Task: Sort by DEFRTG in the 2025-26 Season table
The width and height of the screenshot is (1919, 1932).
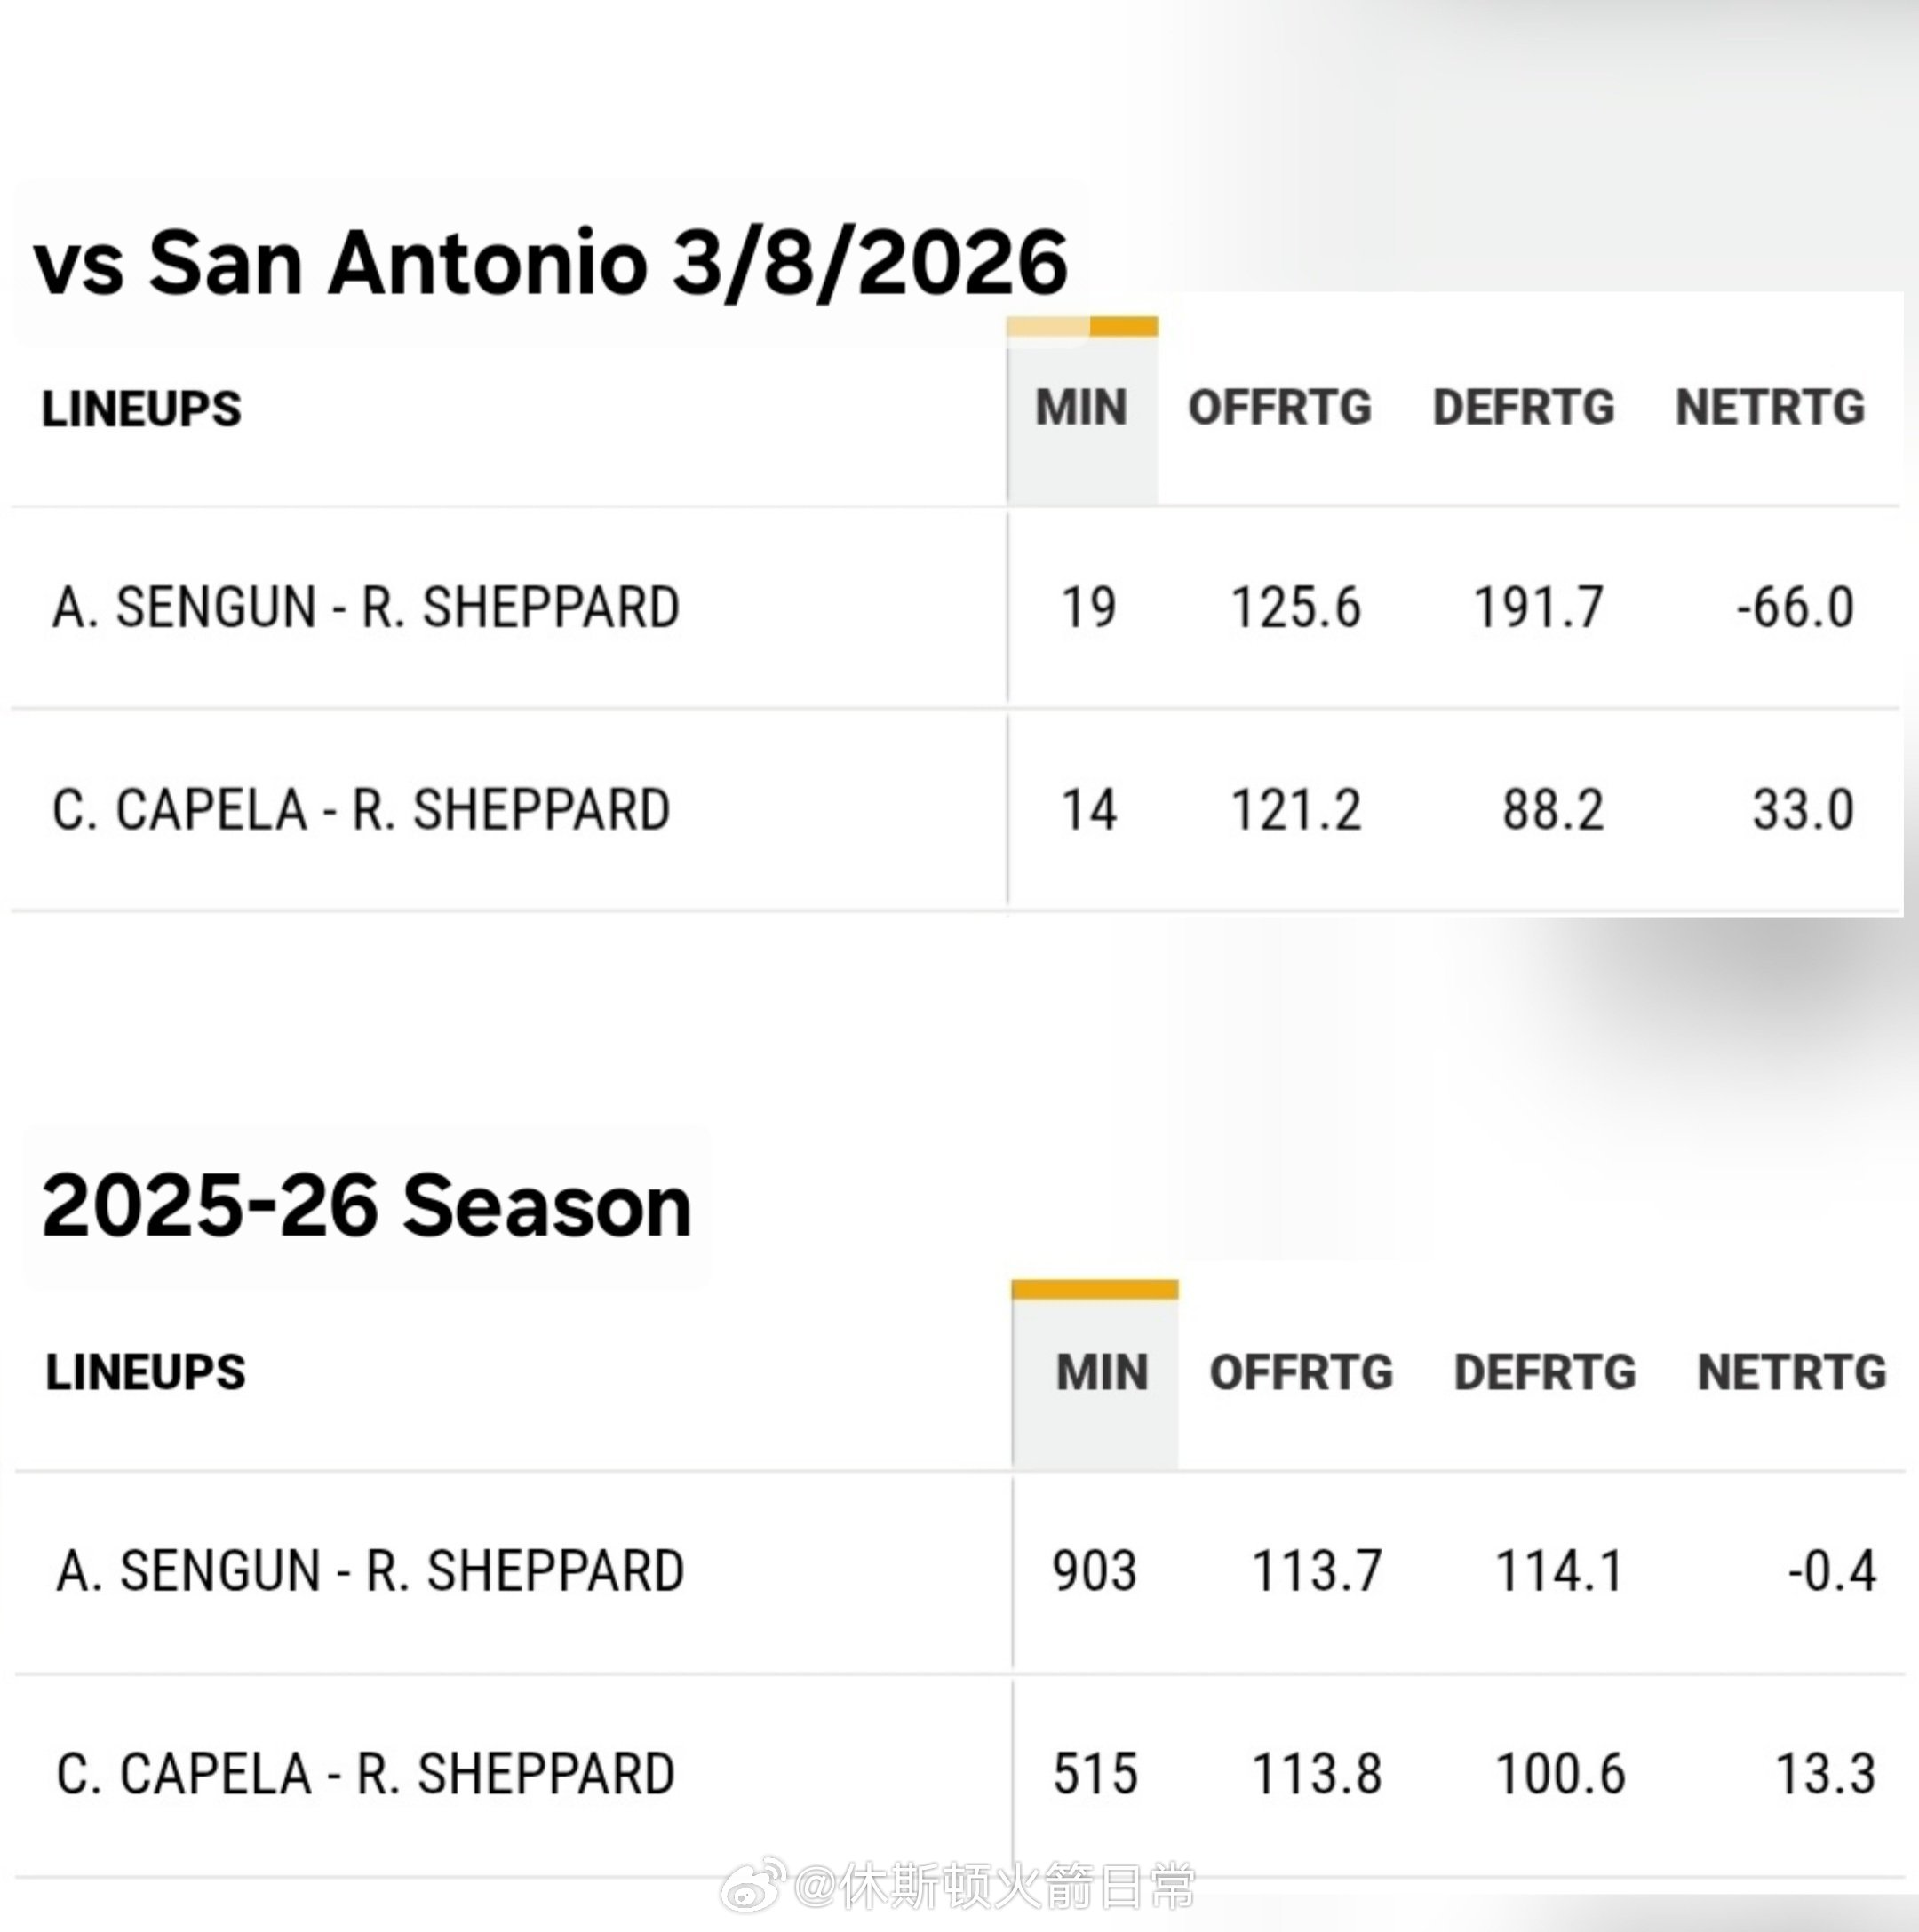Action: pyautogui.click(x=1545, y=1372)
